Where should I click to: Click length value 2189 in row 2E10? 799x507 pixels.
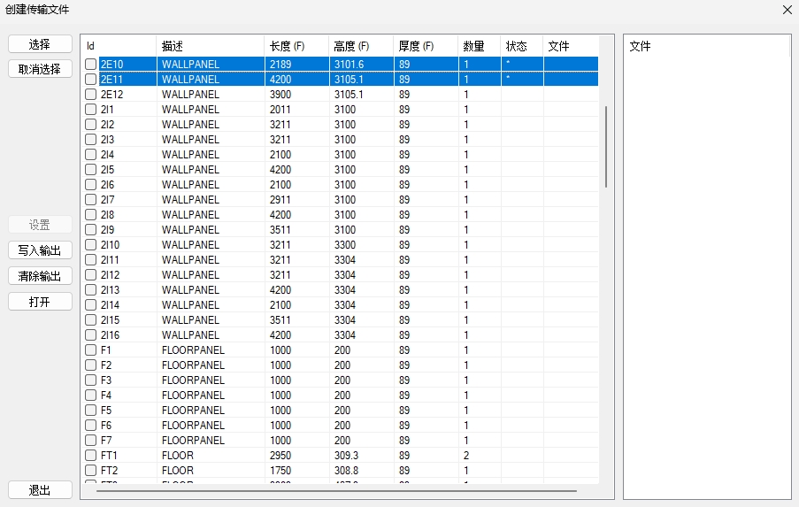click(280, 65)
